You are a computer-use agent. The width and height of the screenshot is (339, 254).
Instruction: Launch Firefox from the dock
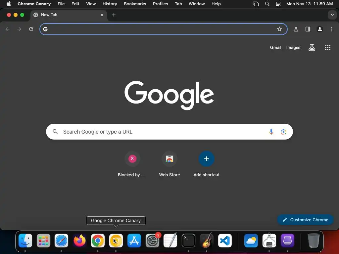(79, 240)
